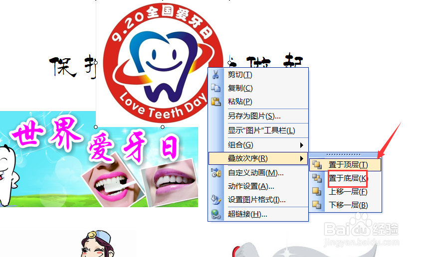
Task: Click the 保 title text on slide
Action: tap(63, 67)
